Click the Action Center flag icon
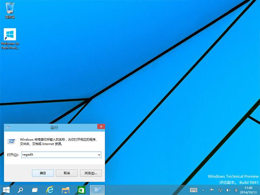This screenshot has width=260, height=195. point(212,190)
